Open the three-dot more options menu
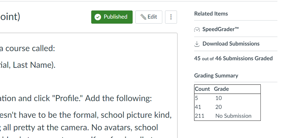 [x=171, y=17]
